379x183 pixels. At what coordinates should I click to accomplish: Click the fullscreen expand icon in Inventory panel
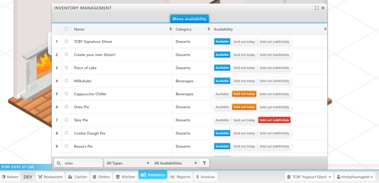316,8
